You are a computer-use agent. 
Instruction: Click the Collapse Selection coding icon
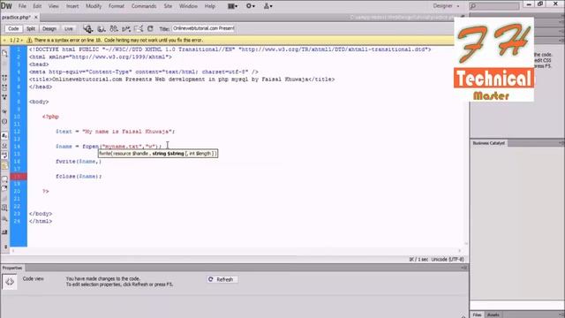(x=4, y=87)
